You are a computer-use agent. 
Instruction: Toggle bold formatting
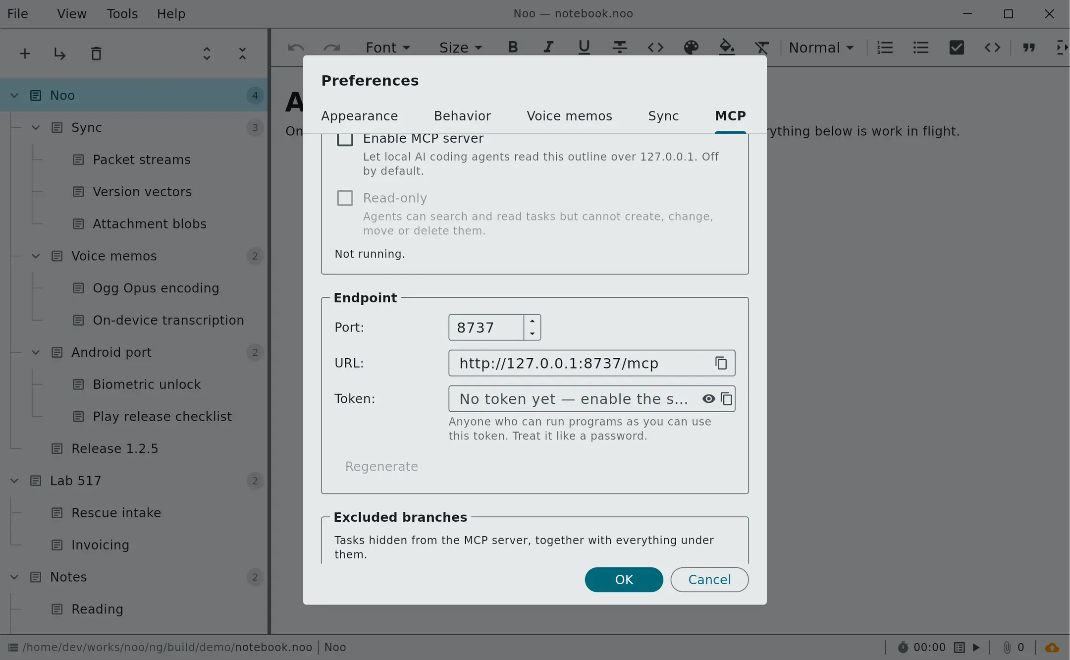513,47
